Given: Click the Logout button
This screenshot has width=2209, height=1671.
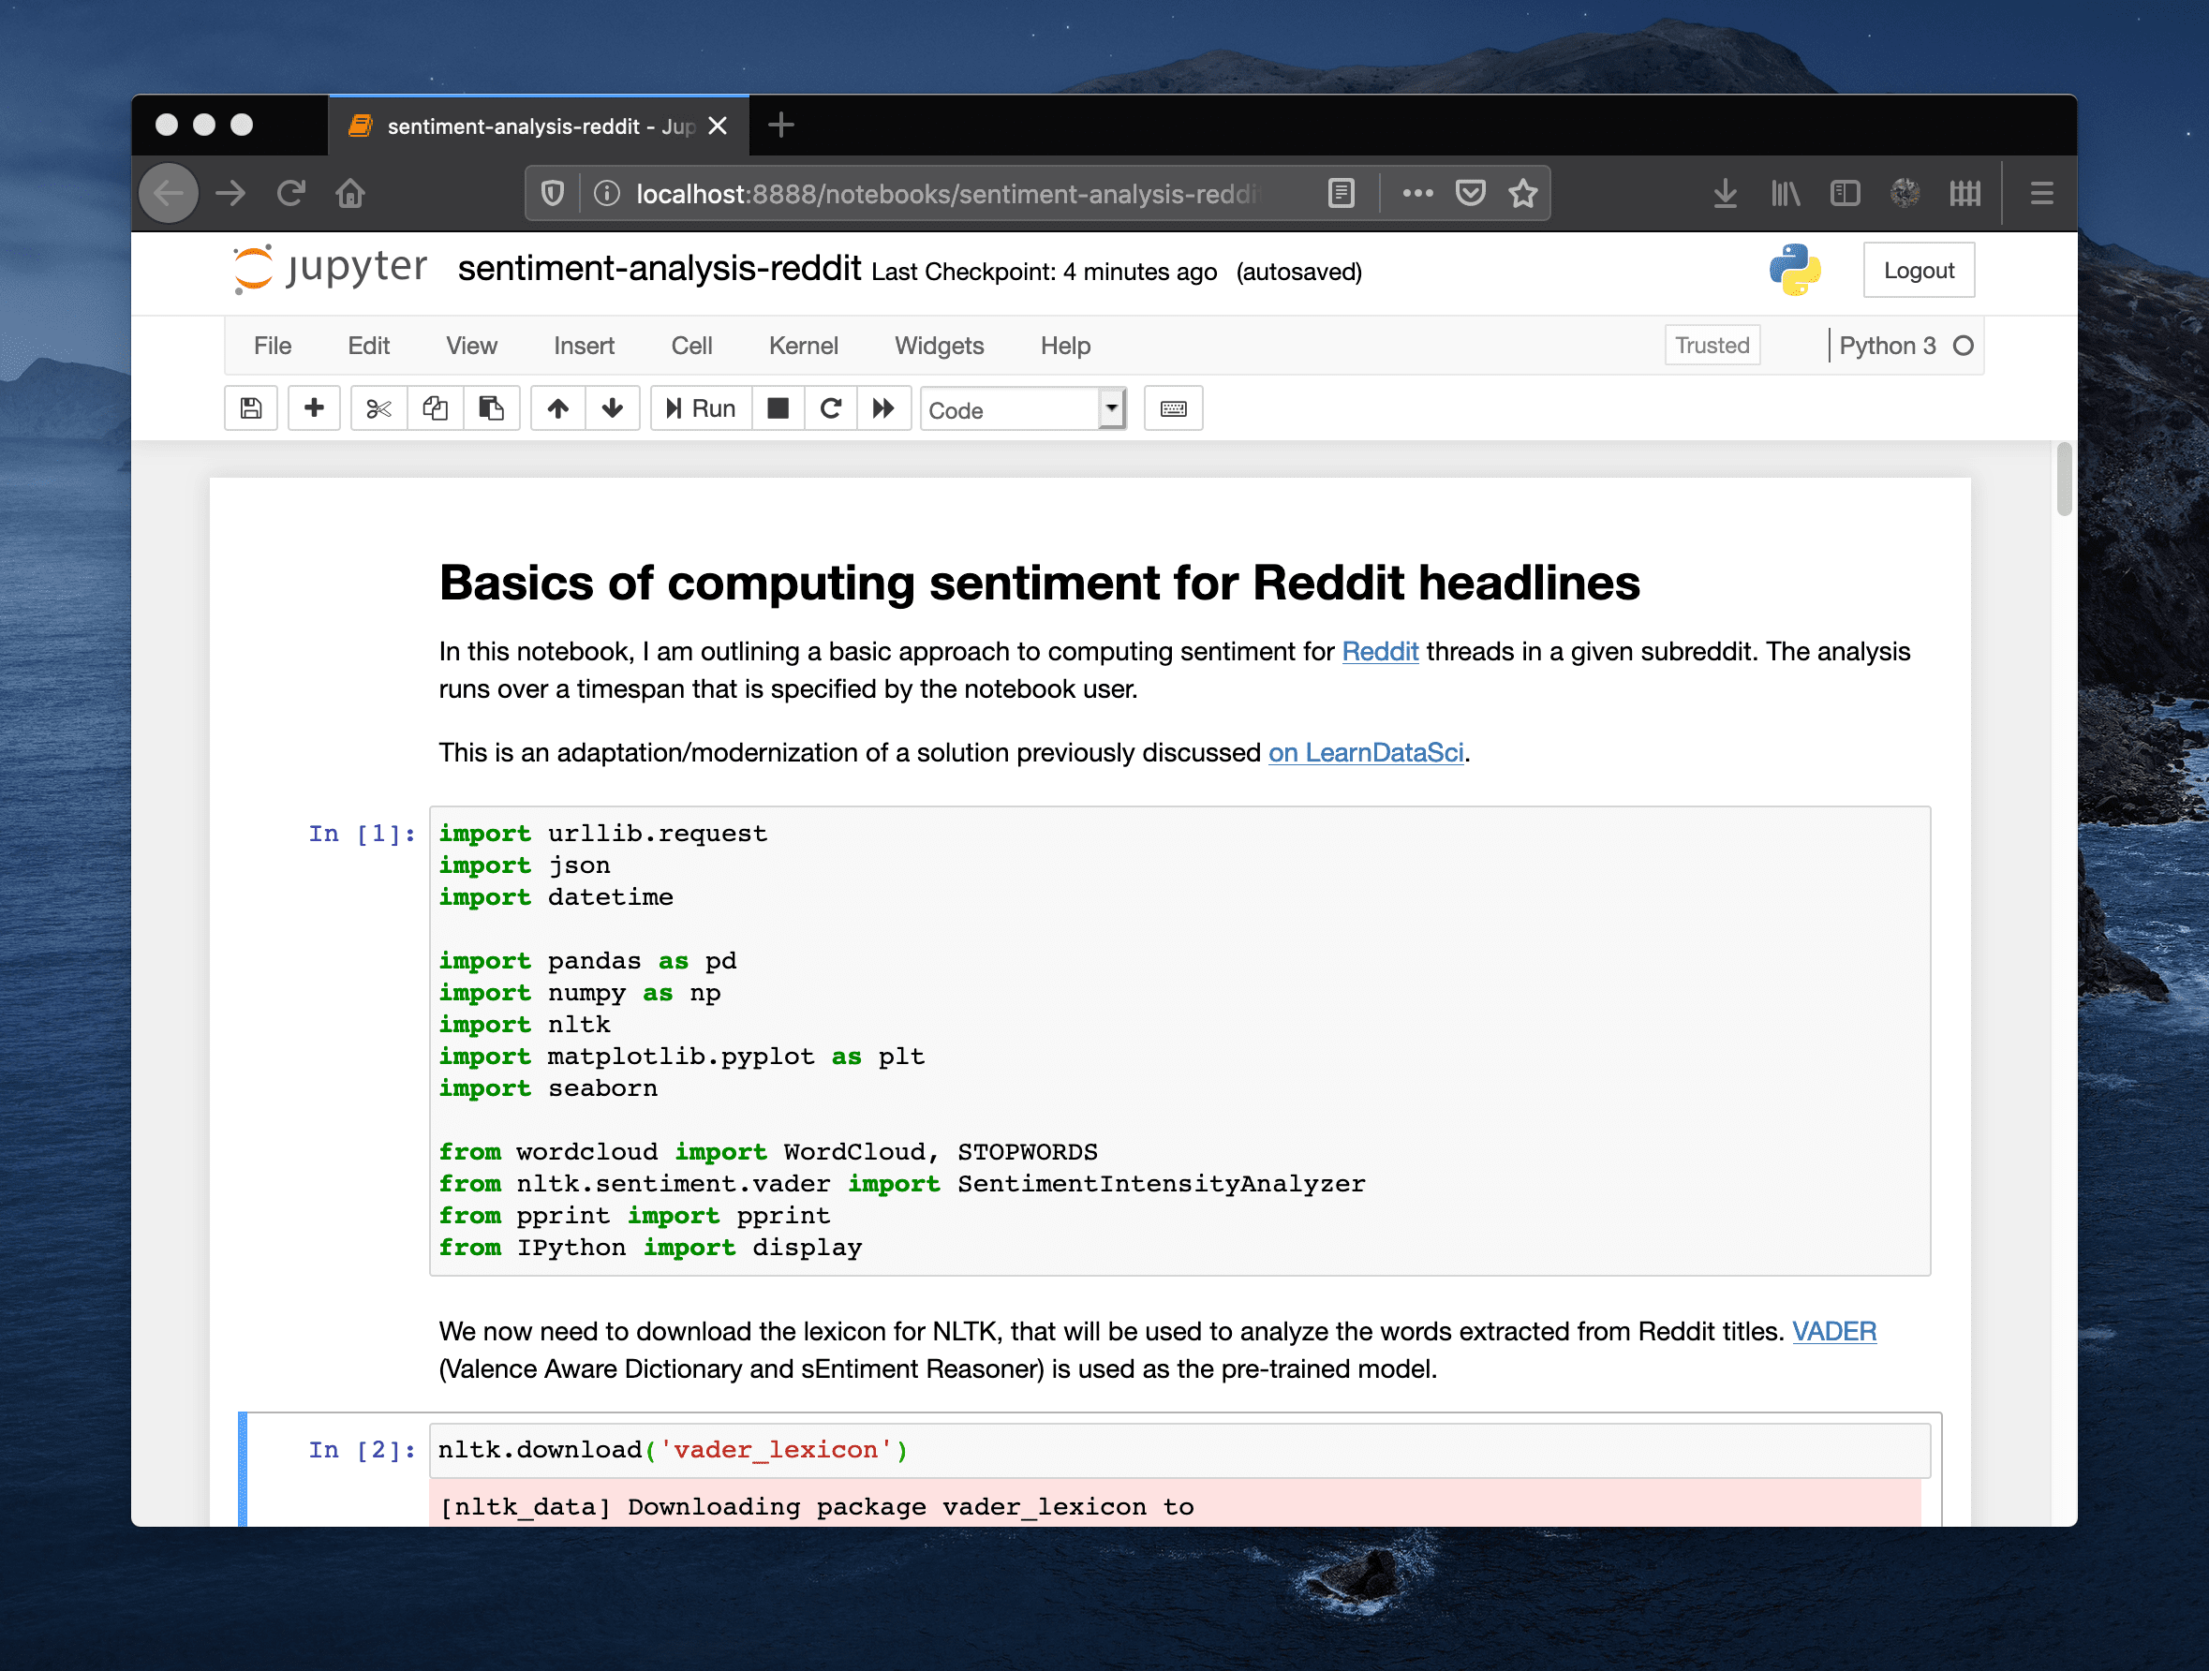Looking at the screenshot, I should tap(1918, 271).
